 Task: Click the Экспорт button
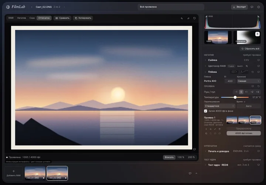point(239,7)
